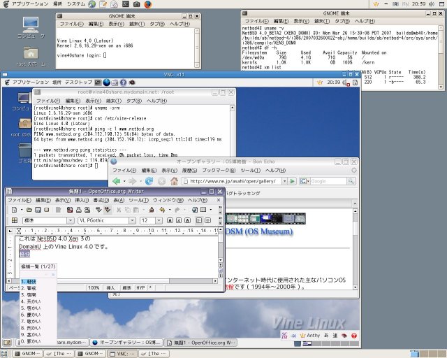Select candidate 2 in the conversion list

click(x=29, y=288)
